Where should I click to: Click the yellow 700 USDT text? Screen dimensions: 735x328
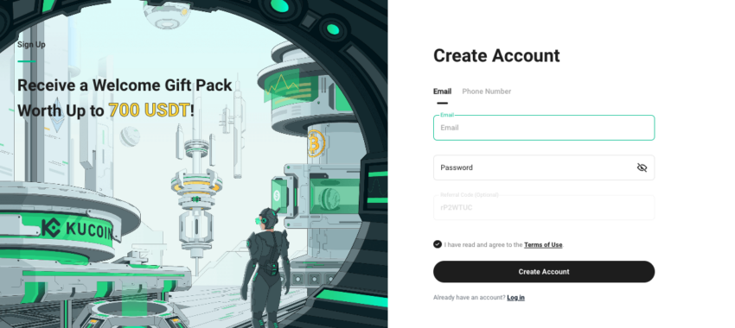(150, 110)
